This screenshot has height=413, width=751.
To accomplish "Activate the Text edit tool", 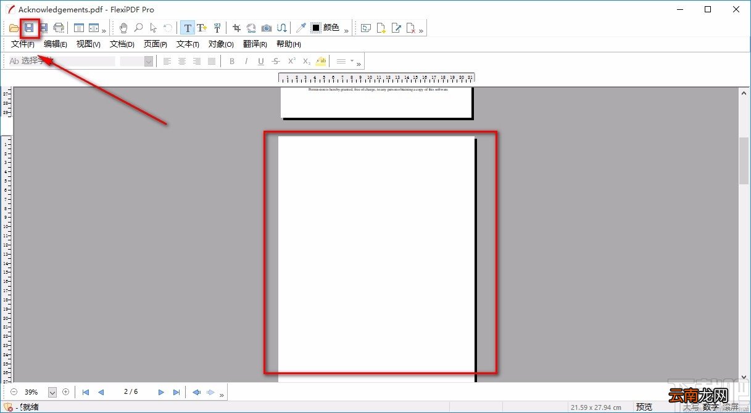I will (x=188, y=28).
